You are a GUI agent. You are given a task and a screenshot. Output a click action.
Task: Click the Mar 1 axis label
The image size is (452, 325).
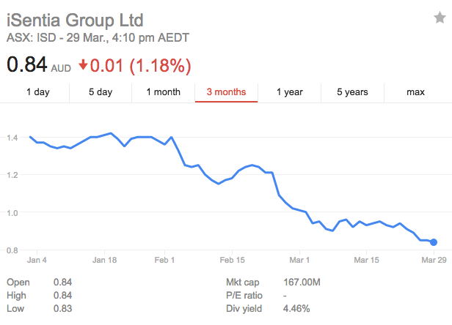[299, 260]
